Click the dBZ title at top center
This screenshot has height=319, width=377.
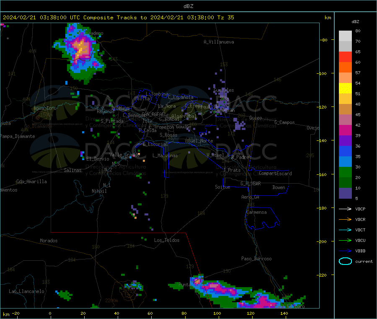(x=188, y=6)
